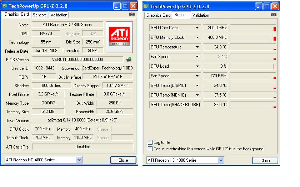The image size is (300, 187).
Task: Open the GPU Load sensor dropdown
Action: [197, 66]
